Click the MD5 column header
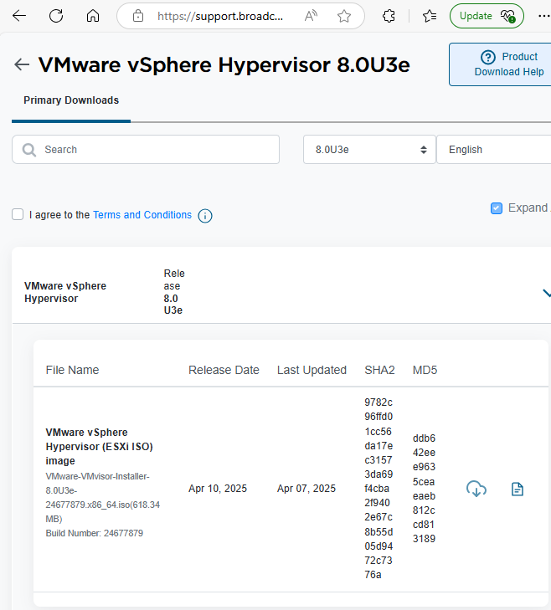This screenshot has width=551, height=610. click(425, 370)
